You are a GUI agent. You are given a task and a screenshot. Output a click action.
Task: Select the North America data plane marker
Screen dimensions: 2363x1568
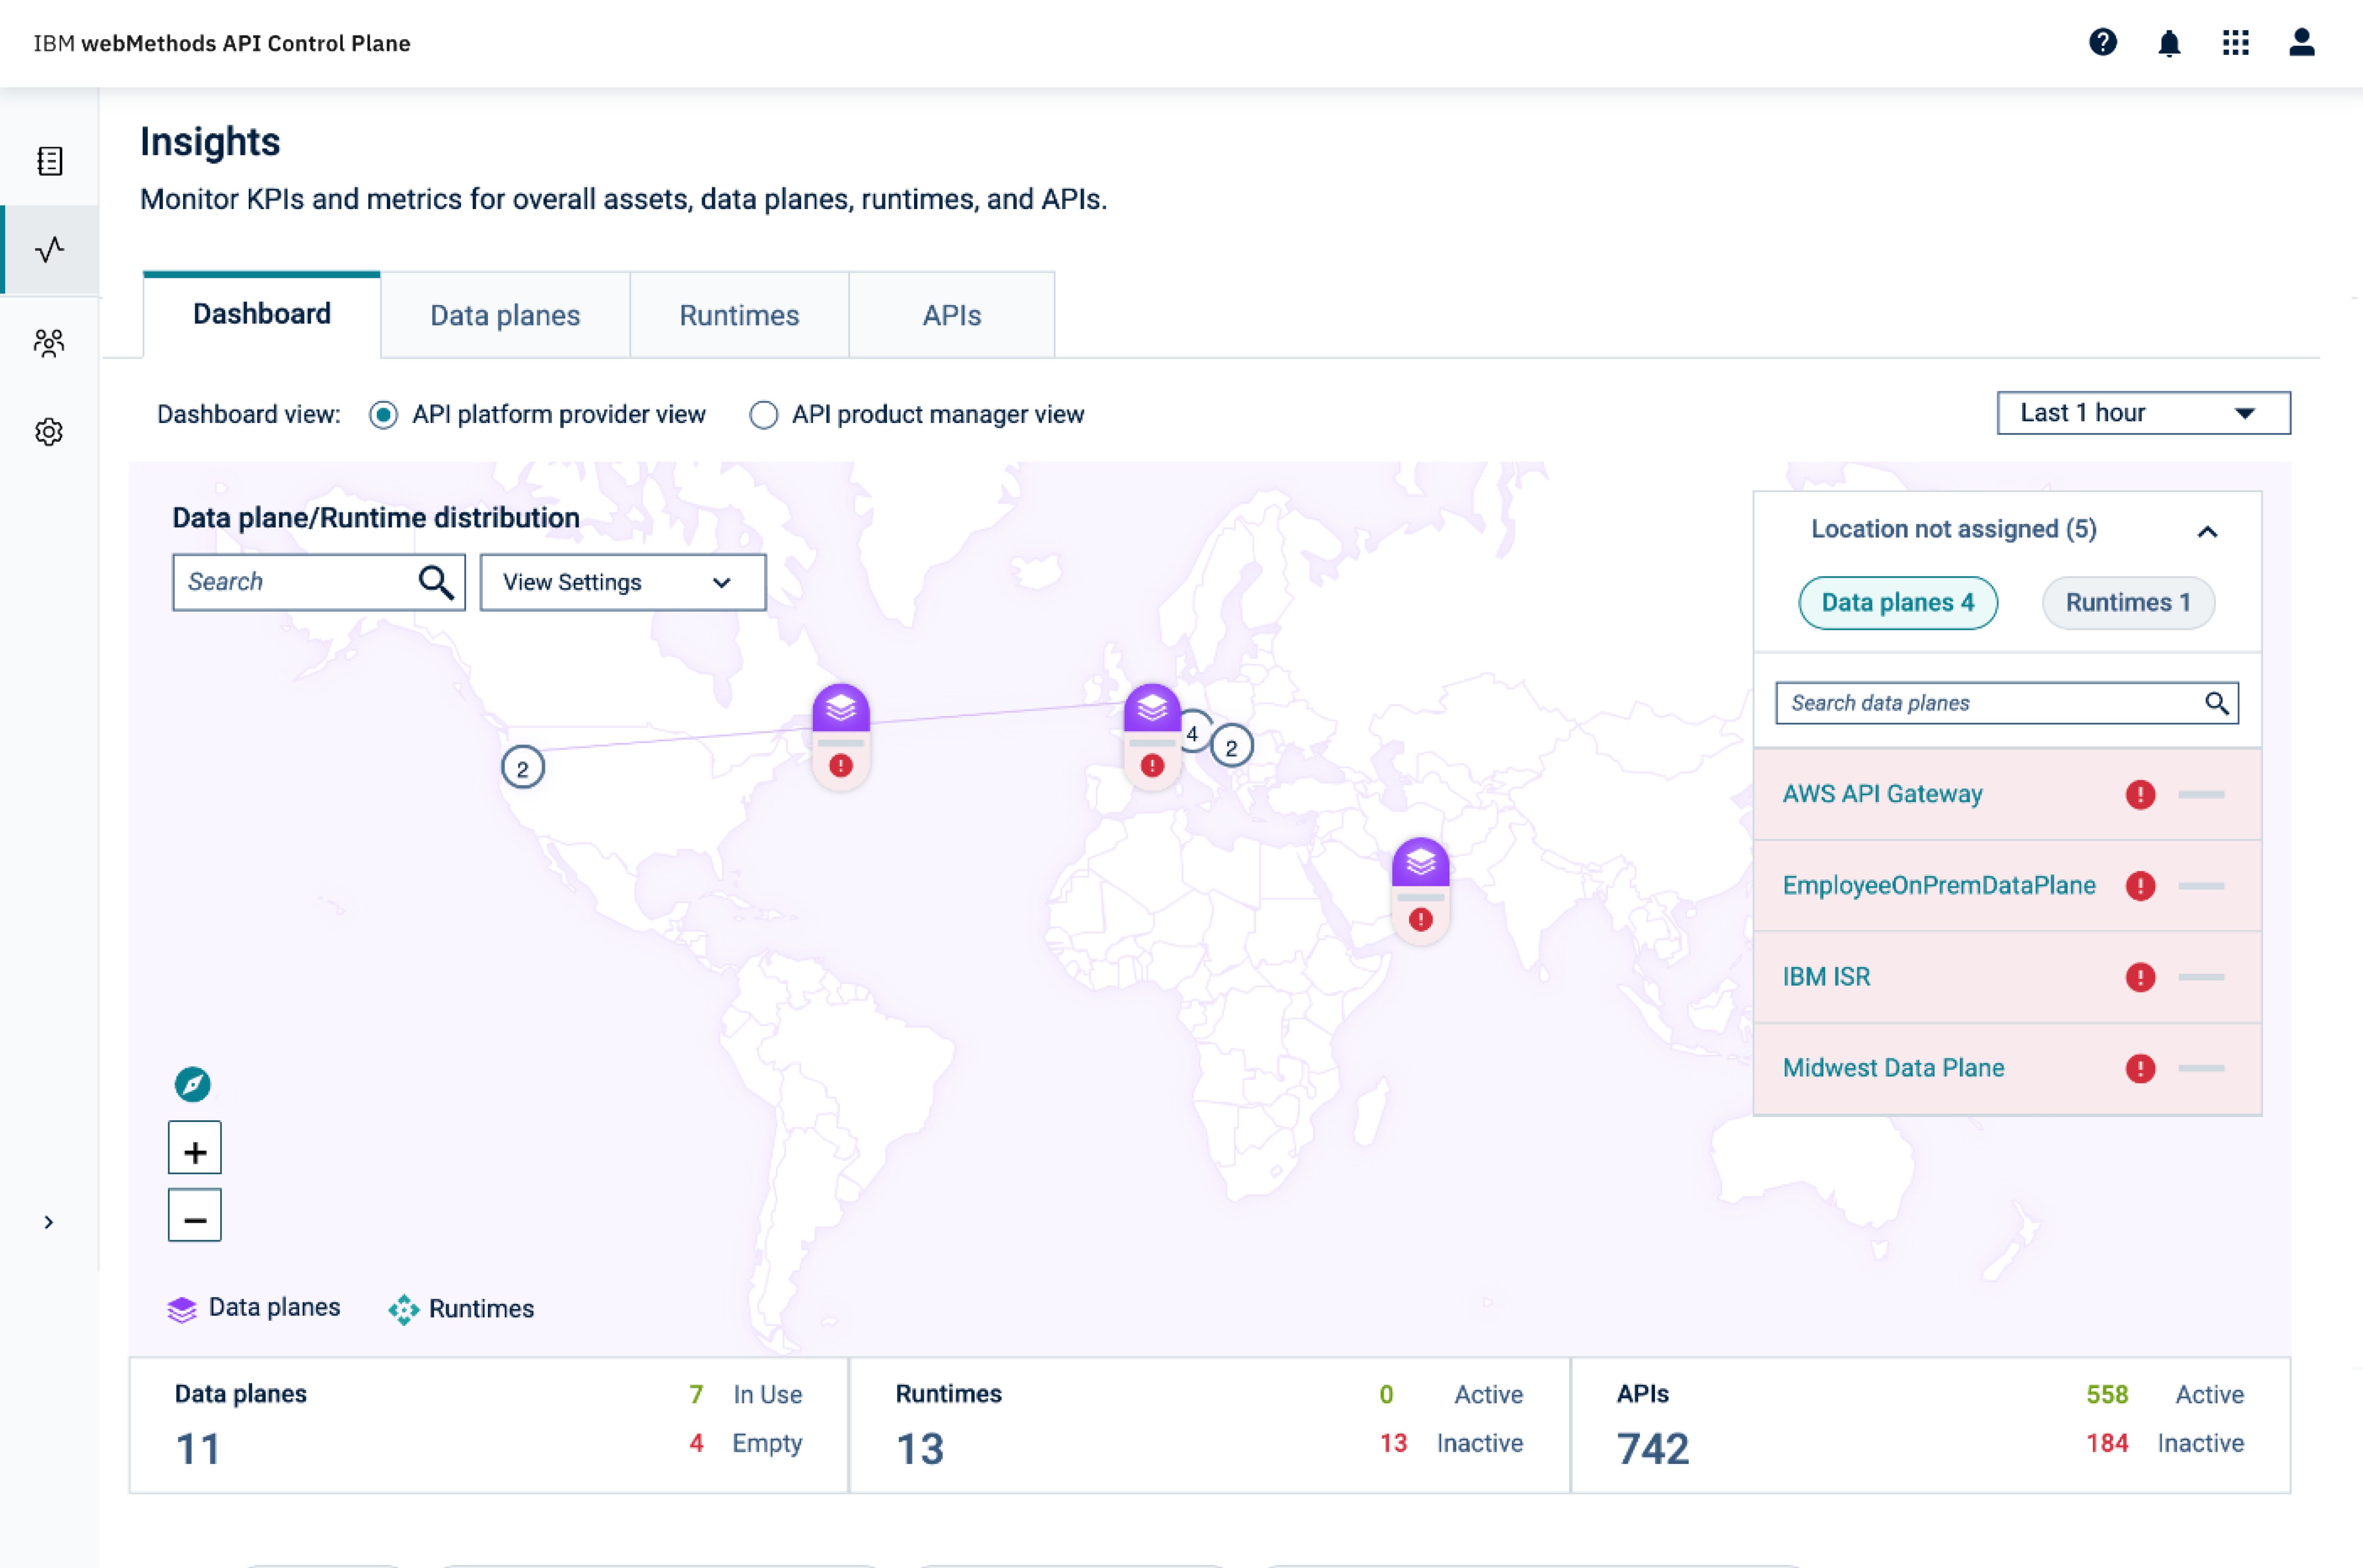pyautogui.click(x=840, y=736)
